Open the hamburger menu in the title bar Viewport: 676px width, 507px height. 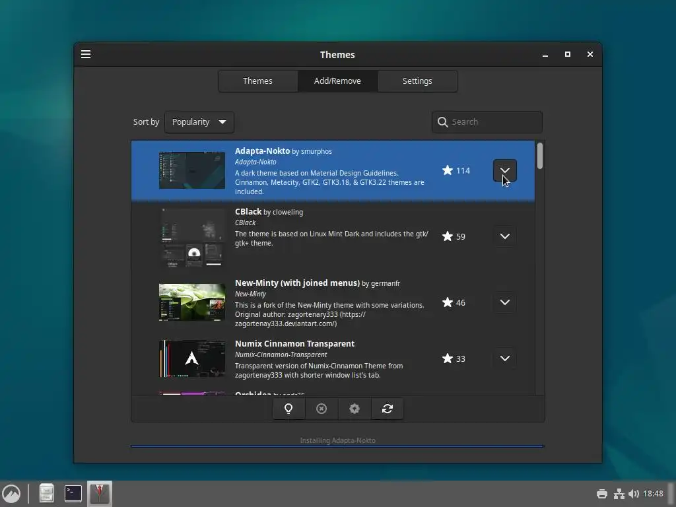(86, 54)
